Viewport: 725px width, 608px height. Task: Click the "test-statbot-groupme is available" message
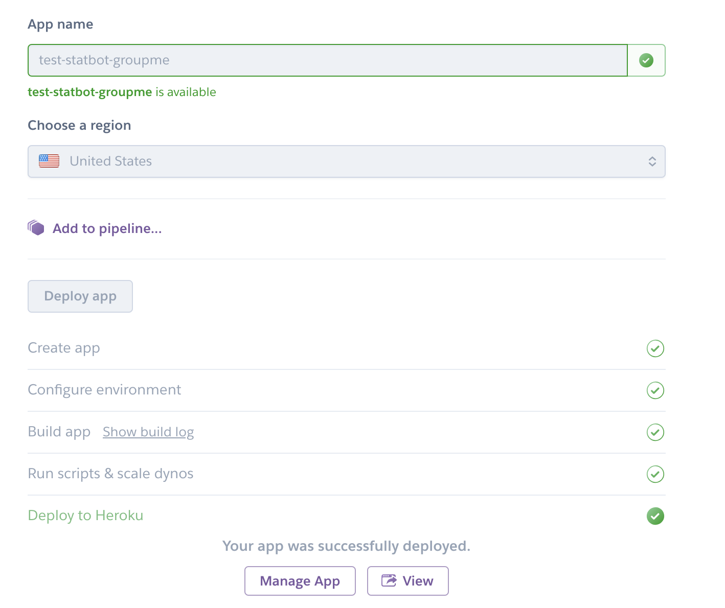pyautogui.click(x=122, y=92)
